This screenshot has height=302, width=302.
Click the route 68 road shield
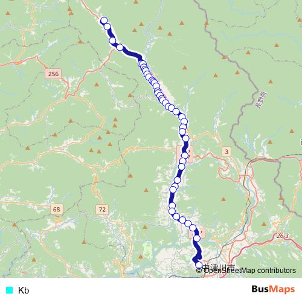tap(57, 209)
